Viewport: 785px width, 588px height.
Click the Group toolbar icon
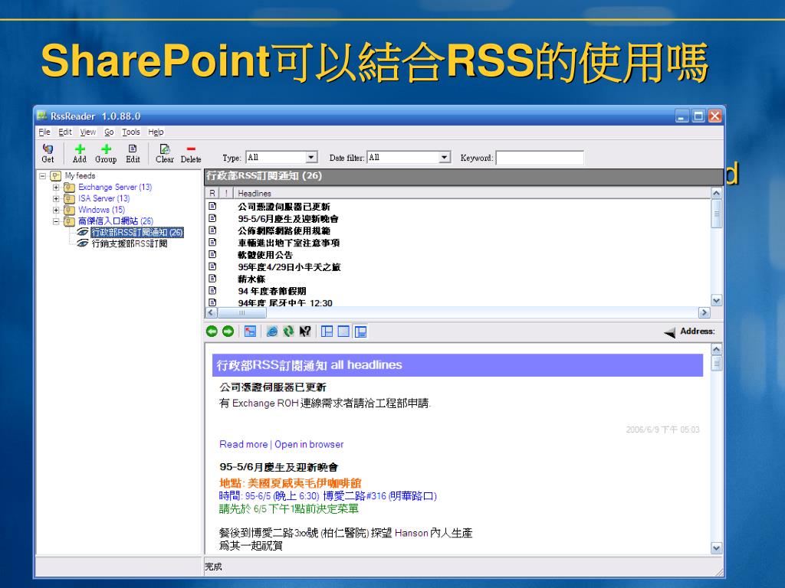click(106, 149)
